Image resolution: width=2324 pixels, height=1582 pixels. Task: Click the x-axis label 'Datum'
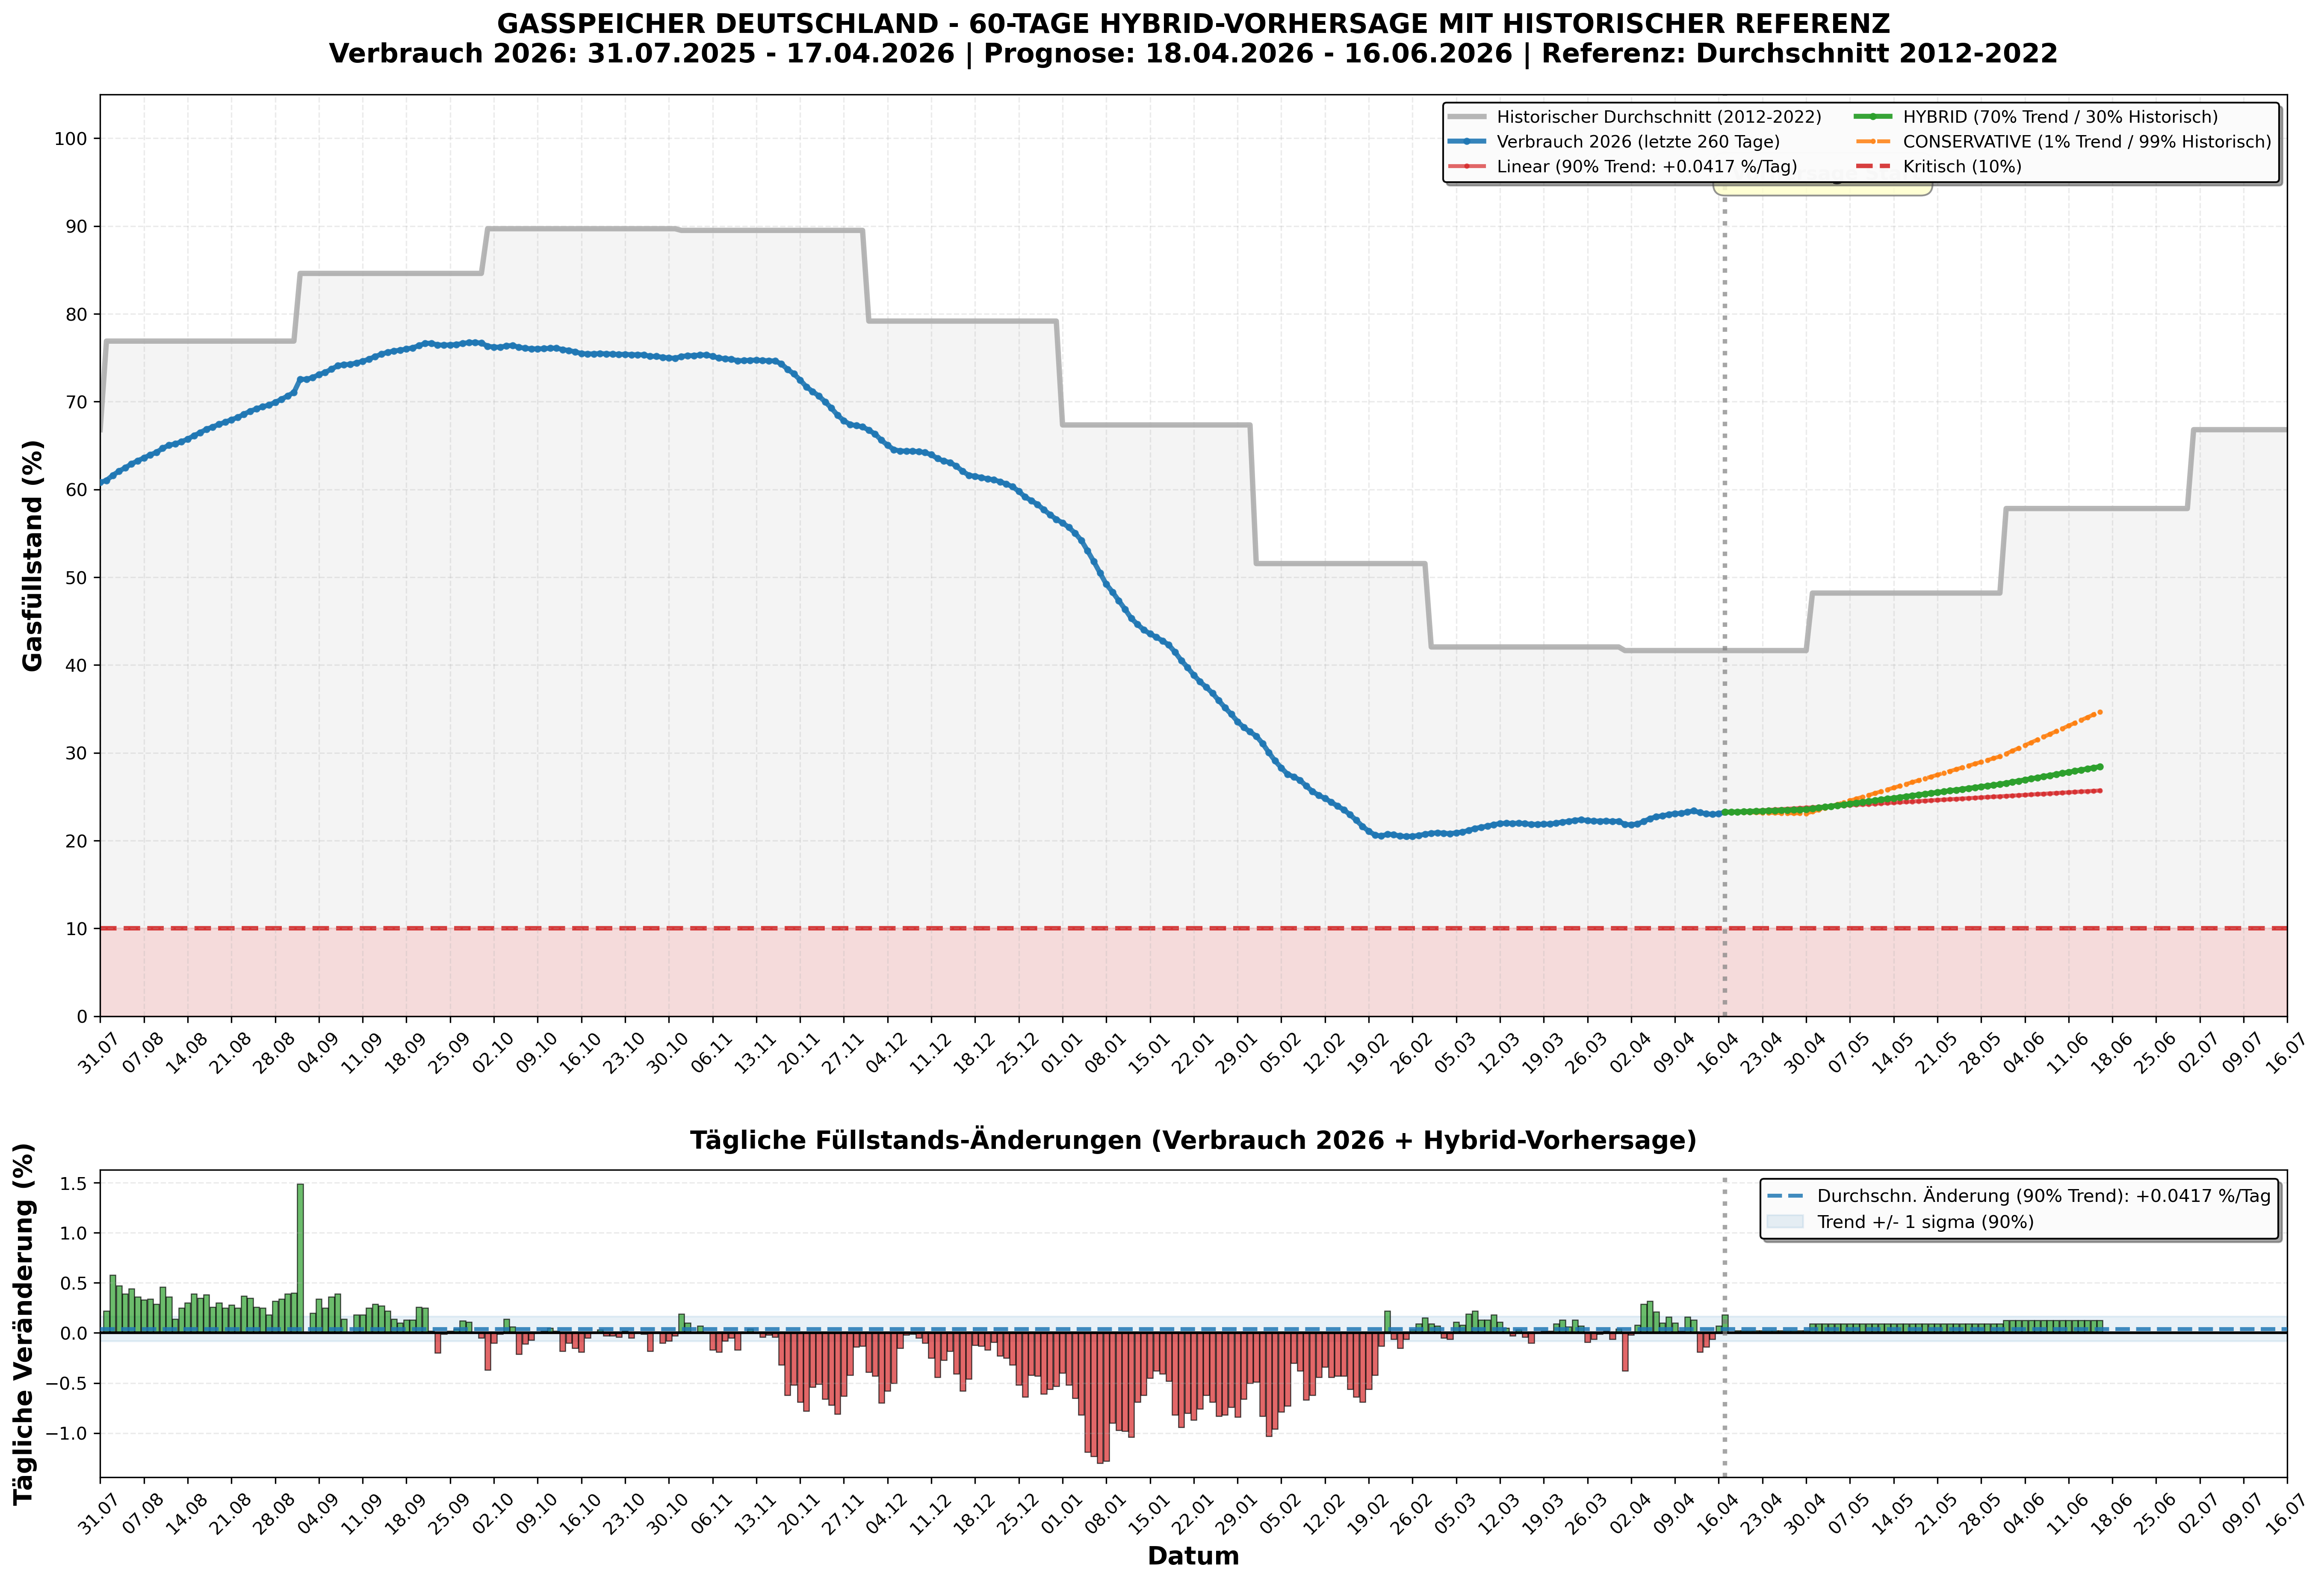pyautogui.click(x=1193, y=1556)
